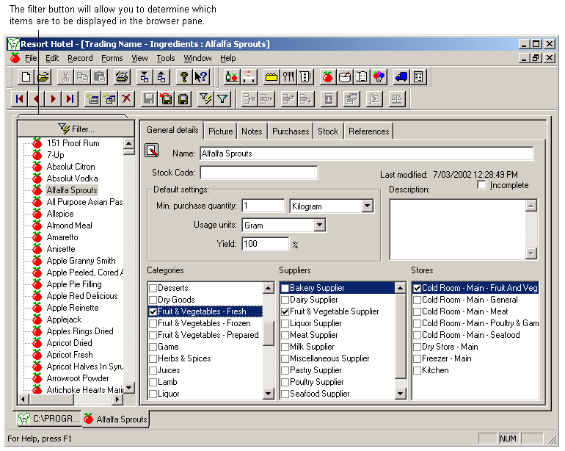The image size is (565, 451).
Task: Check the Kitchen store checkbox
Action: pos(418,370)
